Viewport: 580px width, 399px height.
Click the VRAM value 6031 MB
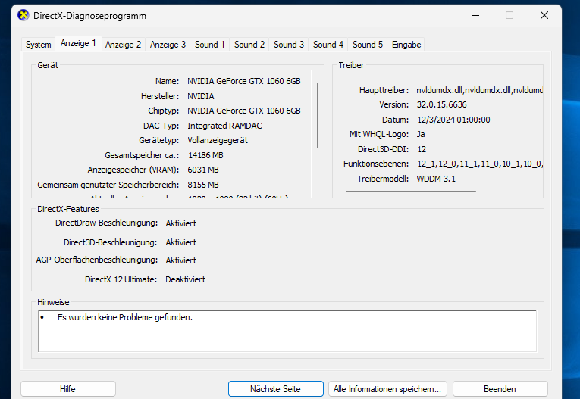203,170
